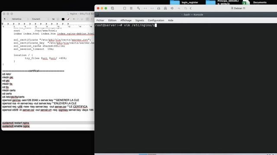The image size is (277, 155).
Task: Open the font size 14 combo box
Action: click(55, 19)
